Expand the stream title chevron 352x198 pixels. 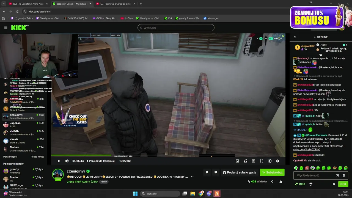coord(192,177)
